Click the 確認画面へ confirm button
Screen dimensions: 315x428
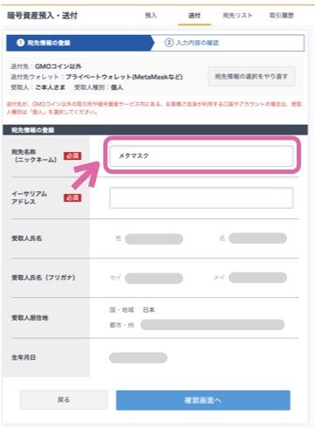pyautogui.click(x=203, y=400)
